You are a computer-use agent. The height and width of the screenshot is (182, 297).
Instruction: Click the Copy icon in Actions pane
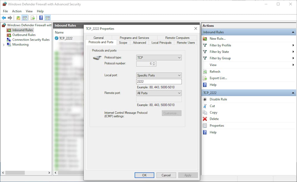[x=205, y=113]
